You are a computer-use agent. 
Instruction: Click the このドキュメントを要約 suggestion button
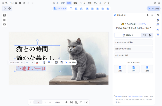click(134, 42)
